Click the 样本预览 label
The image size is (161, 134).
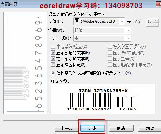point(60,81)
